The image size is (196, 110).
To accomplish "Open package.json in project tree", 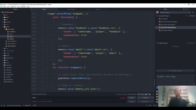I will [9, 79].
